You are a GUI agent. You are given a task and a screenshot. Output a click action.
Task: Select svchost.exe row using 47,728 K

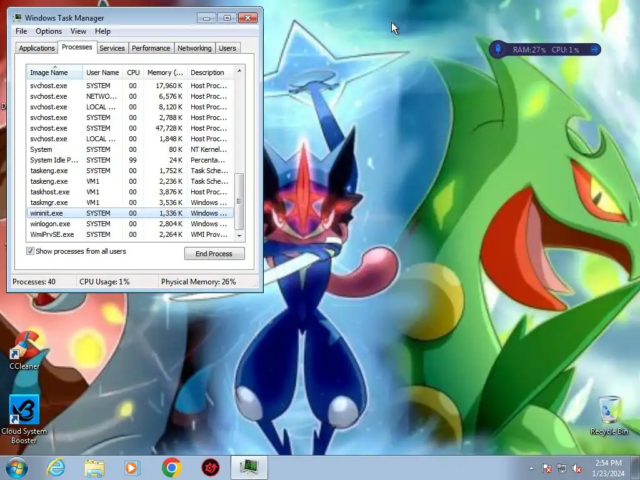pyautogui.click(x=130, y=128)
